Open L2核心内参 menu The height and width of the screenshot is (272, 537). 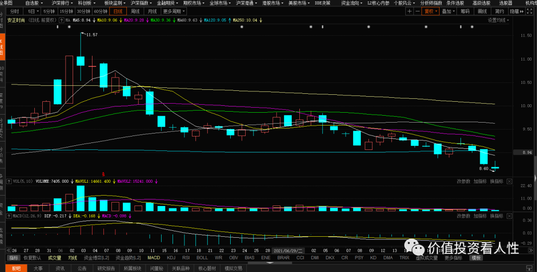(x=378, y=3)
